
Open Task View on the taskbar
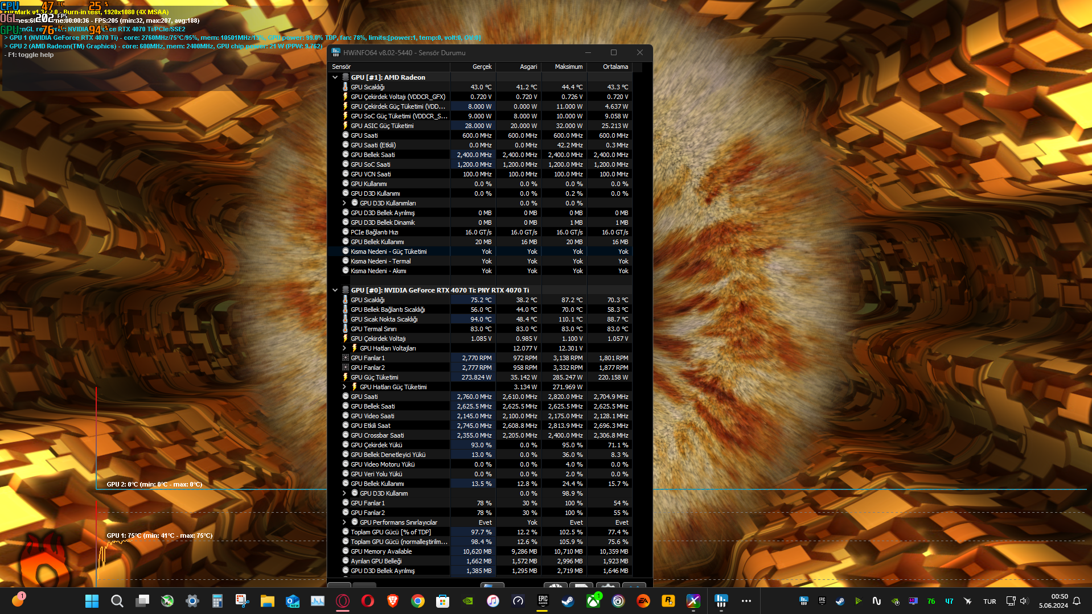pyautogui.click(x=142, y=601)
